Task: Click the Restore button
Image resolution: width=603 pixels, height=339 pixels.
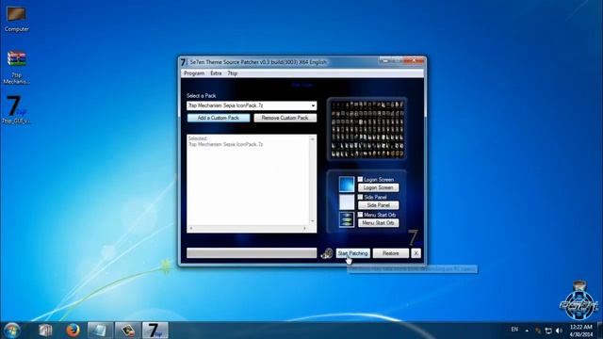Action: (x=391, y=253)
